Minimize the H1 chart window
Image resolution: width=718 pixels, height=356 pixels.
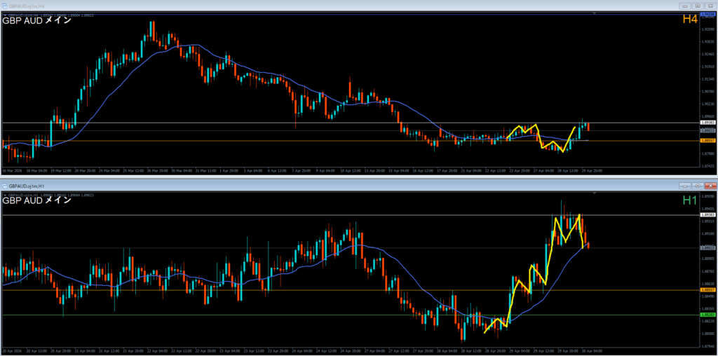click(684, 186)
